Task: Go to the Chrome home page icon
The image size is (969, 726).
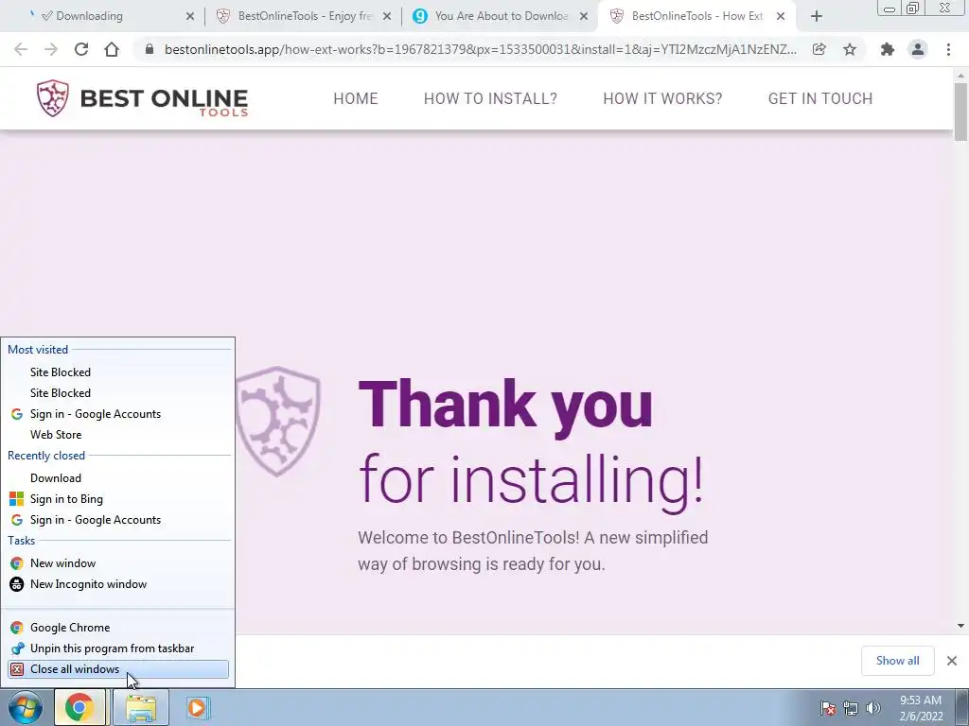Action: pyautogui.click(x=112, y=49)
